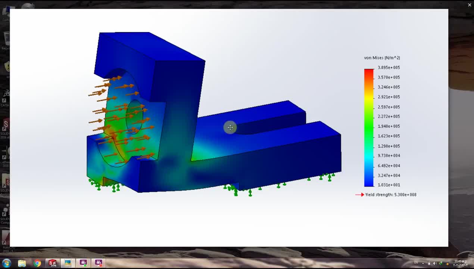
Task: Check the battery status icon
Action: (x=429, y=263)
